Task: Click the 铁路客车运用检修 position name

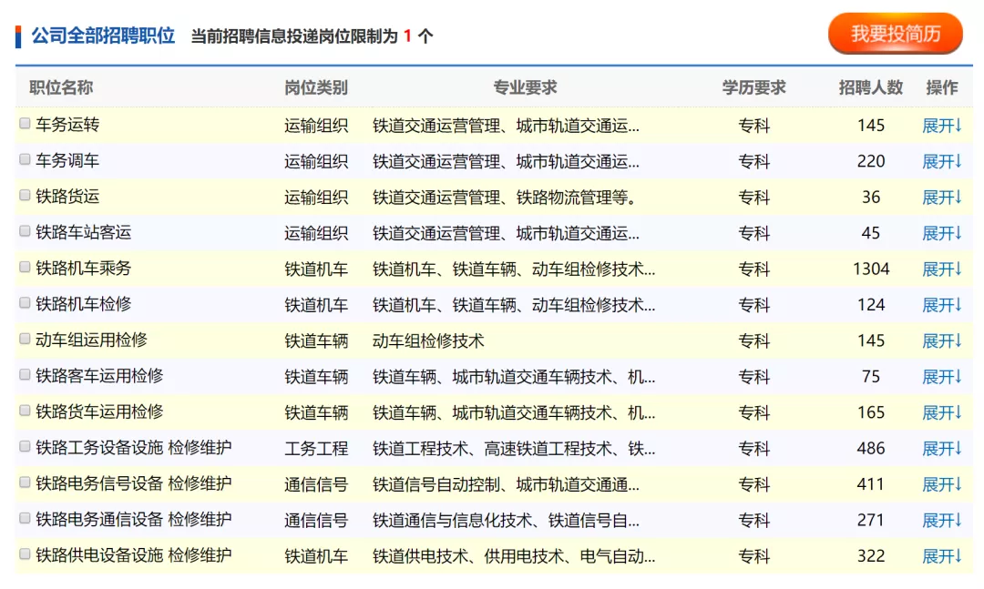Action: tap(99, 376)
